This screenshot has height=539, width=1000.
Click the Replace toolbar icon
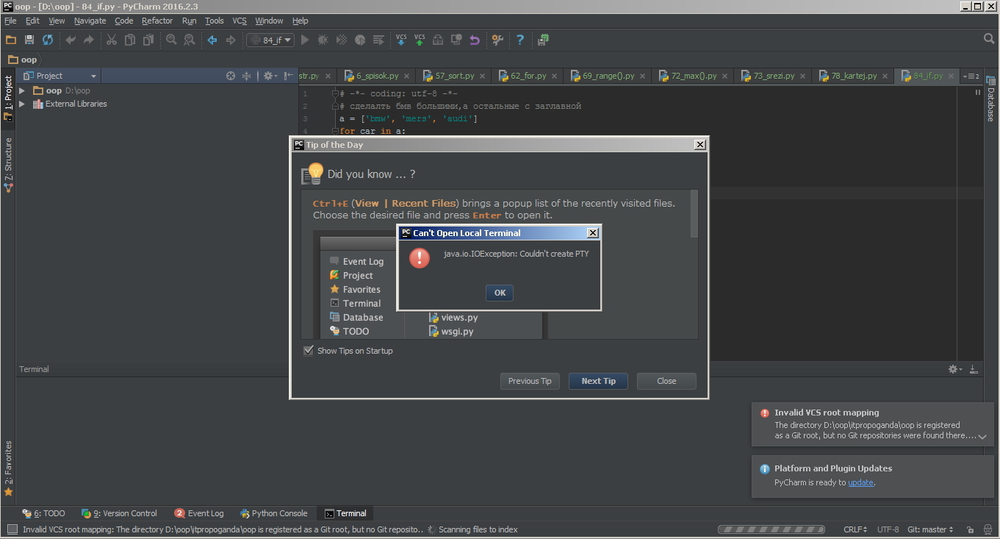click(x=189, y=40)
